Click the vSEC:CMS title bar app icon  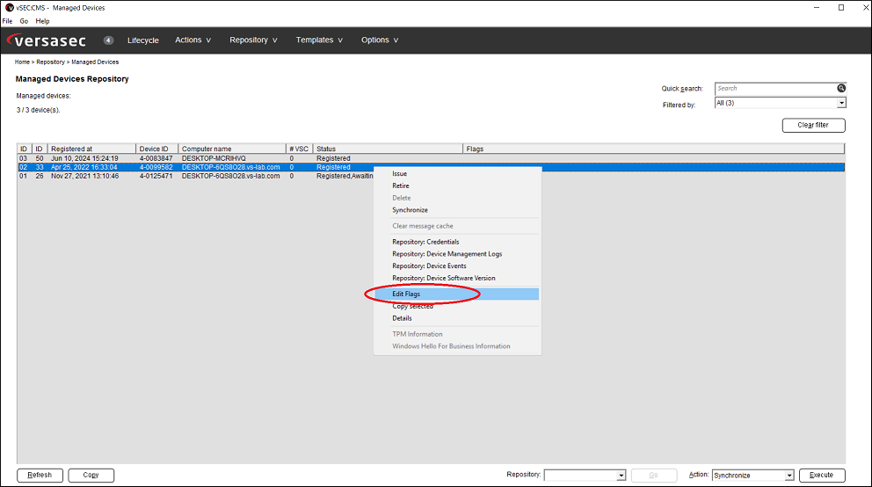9,8
